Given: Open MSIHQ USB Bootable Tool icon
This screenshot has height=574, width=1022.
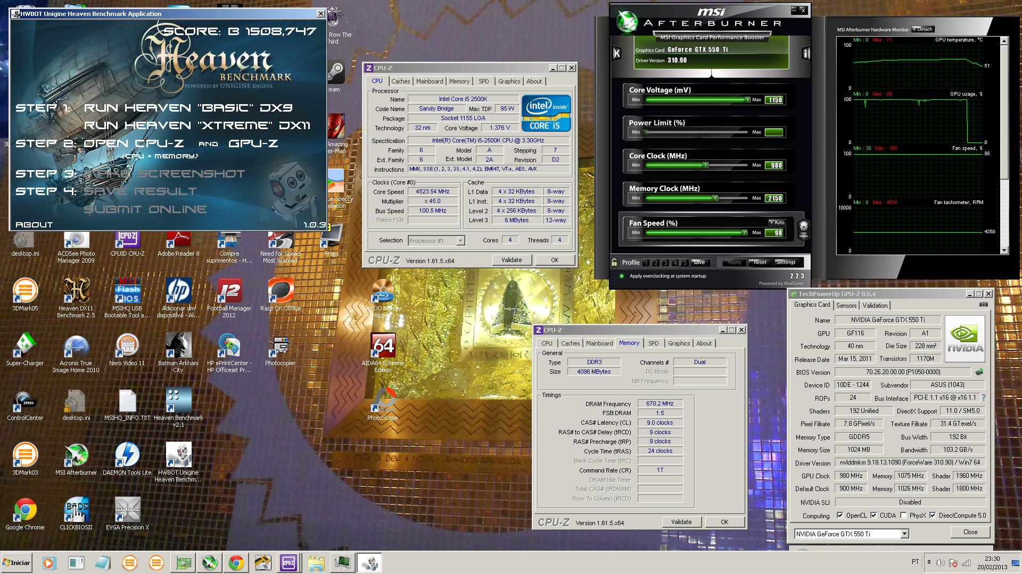Looking at the screenshot, I should 127,297.
